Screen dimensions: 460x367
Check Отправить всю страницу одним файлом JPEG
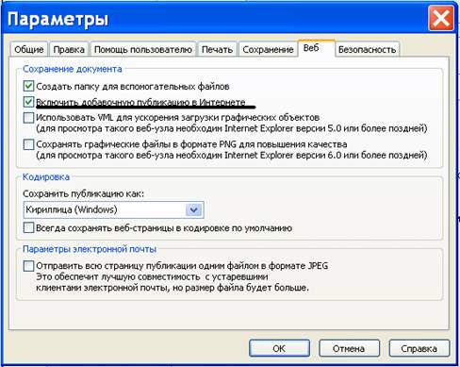point(28,266)
